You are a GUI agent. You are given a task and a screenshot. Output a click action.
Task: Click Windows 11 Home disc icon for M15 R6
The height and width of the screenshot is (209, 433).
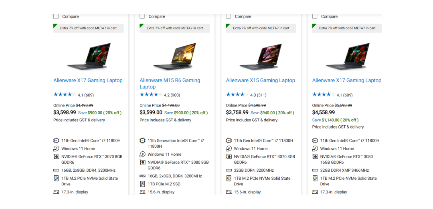142,154
